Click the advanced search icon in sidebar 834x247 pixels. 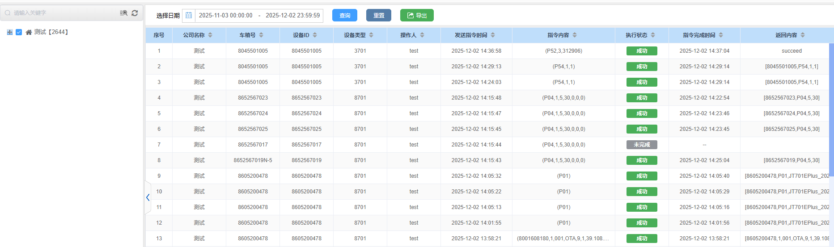coord(124,13)
